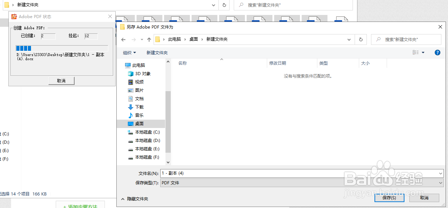
Task: Refresh background Explorer window
Action: [x=224, y=5]
